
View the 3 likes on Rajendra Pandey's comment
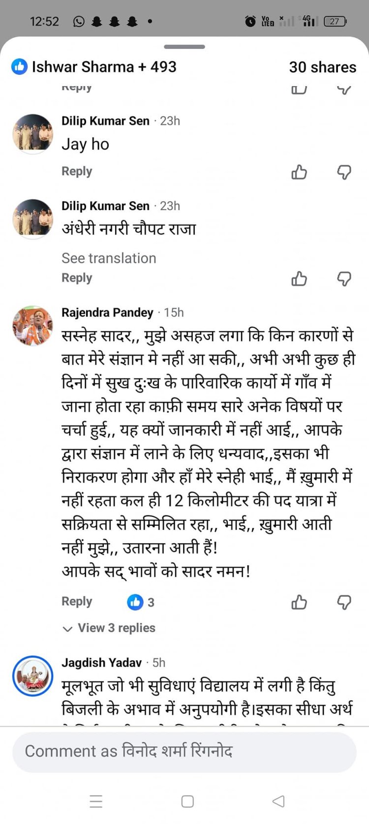coord(141,602)
